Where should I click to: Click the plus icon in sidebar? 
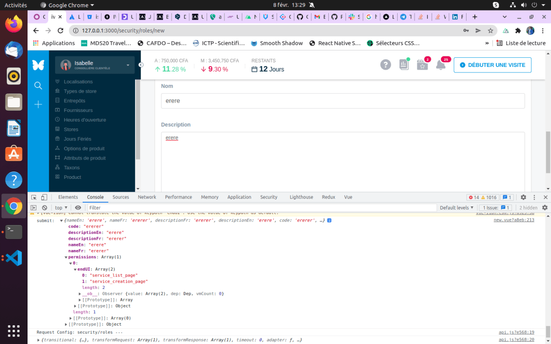tap(38, 105)
